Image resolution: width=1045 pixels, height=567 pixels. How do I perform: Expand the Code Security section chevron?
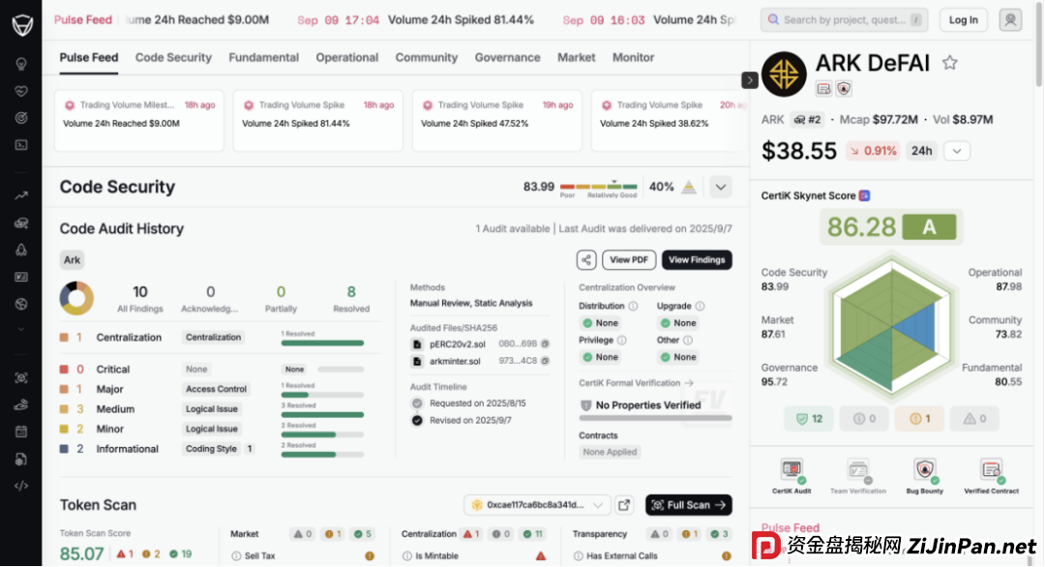click(721, 187)
